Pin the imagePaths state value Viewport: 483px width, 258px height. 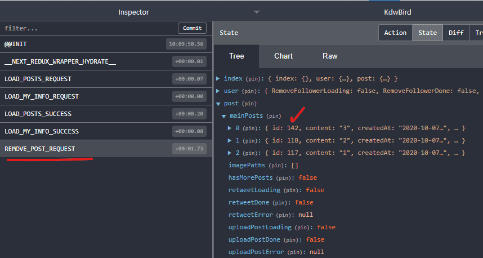[x=278, y=166]
